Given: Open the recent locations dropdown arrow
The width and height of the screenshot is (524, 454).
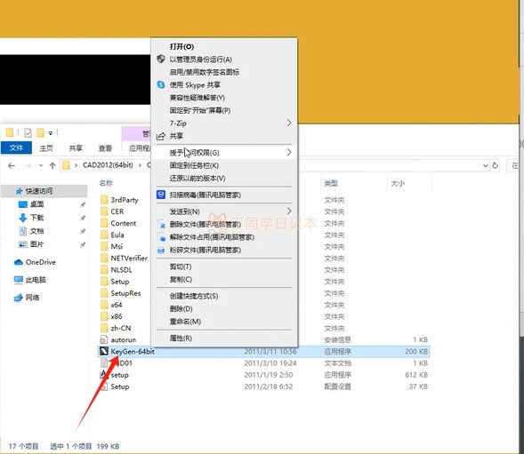Looking at the screenshot, I should point(41,165).
